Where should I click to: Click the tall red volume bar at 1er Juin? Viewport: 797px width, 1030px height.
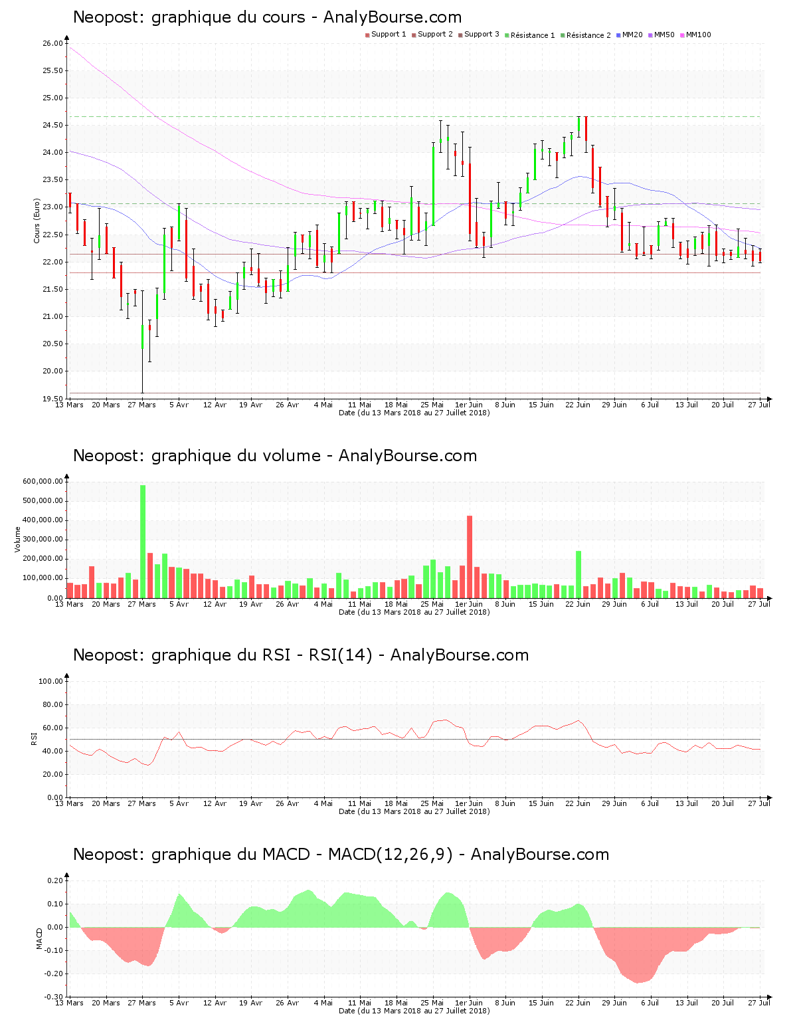pyautogui.click(x=470, y=557)
